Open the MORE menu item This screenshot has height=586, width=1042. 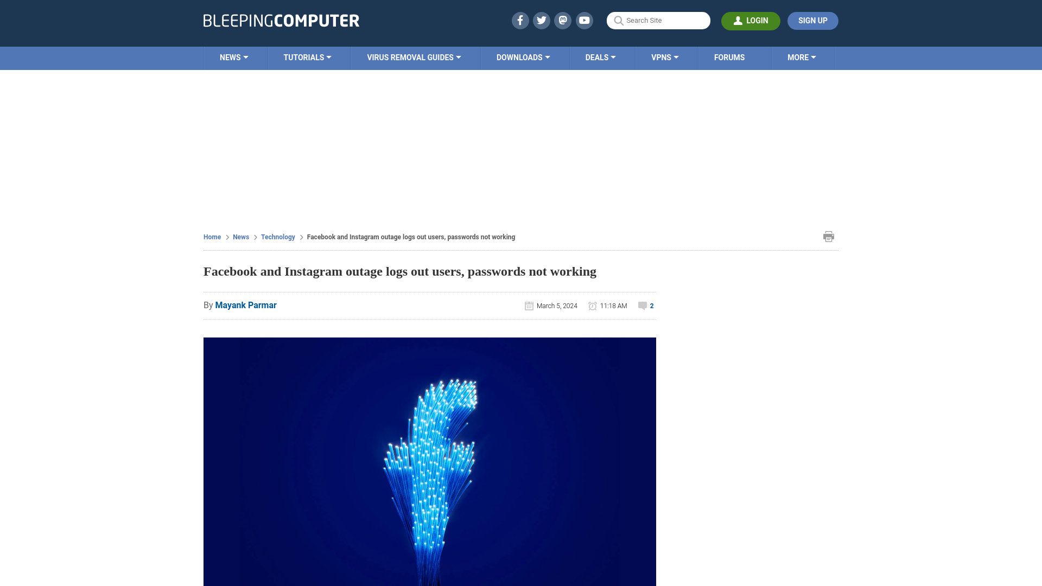[802, 57]
